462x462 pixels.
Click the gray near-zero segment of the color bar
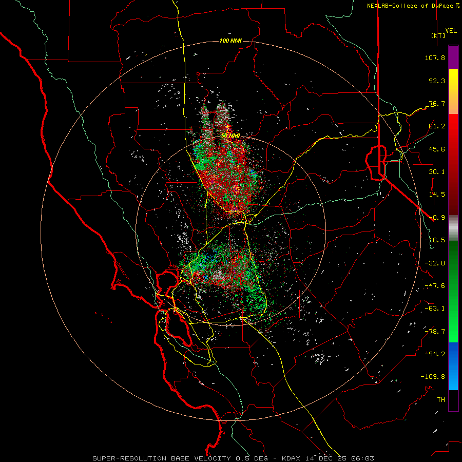point(453,228)
